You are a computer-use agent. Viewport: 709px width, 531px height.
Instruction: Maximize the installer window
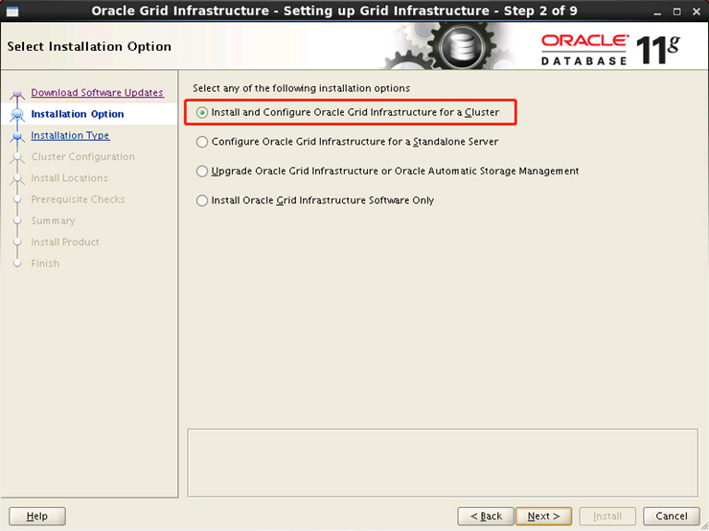pyautogui.click(x=676, y=12)
